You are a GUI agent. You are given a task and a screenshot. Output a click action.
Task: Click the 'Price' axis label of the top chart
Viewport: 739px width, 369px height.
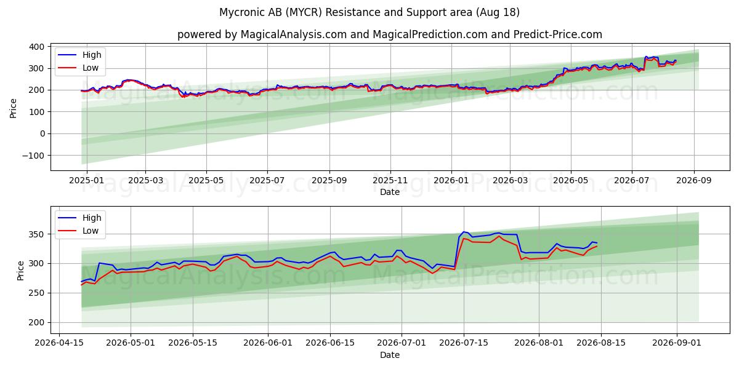pyautogui.click(x=14, y=106)
